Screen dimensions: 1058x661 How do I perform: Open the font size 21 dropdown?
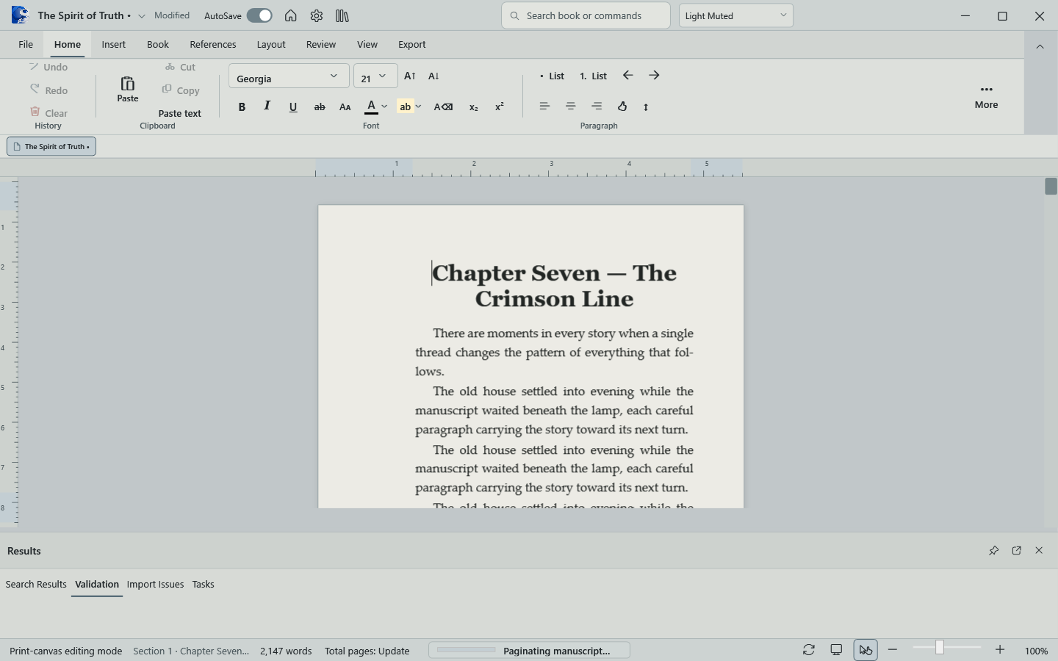point(375,76)
